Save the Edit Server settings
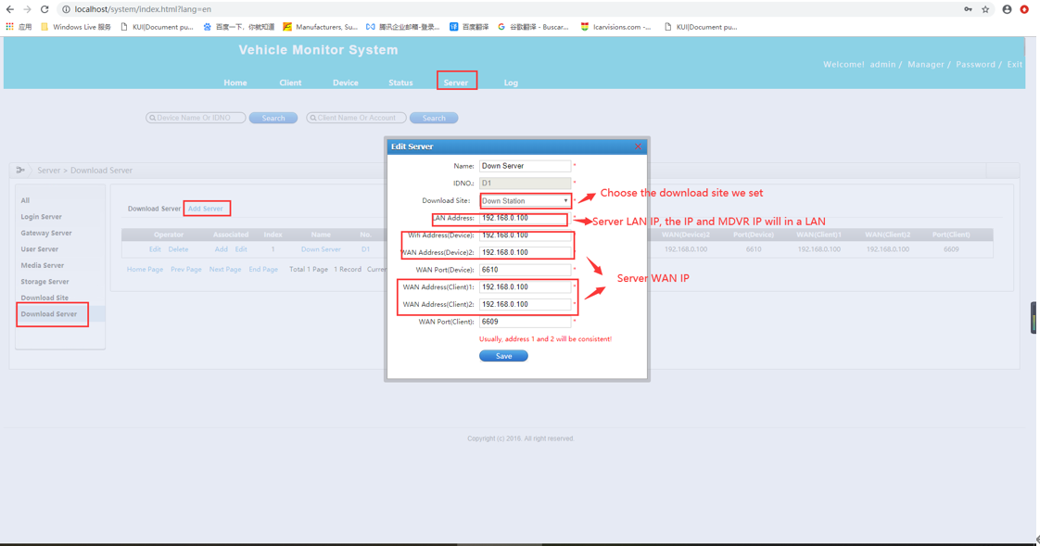Viewport: 1040px width, 546px height. coord(503,356)
